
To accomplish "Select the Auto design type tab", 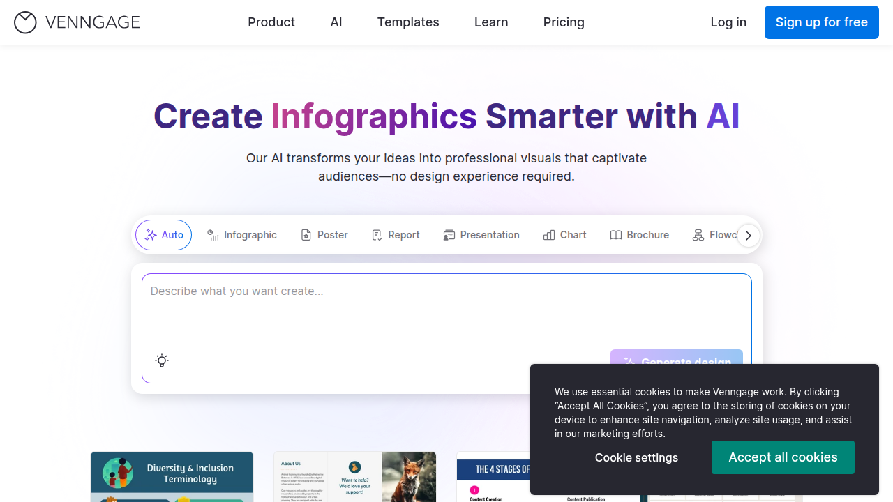I will pos(164,235).
